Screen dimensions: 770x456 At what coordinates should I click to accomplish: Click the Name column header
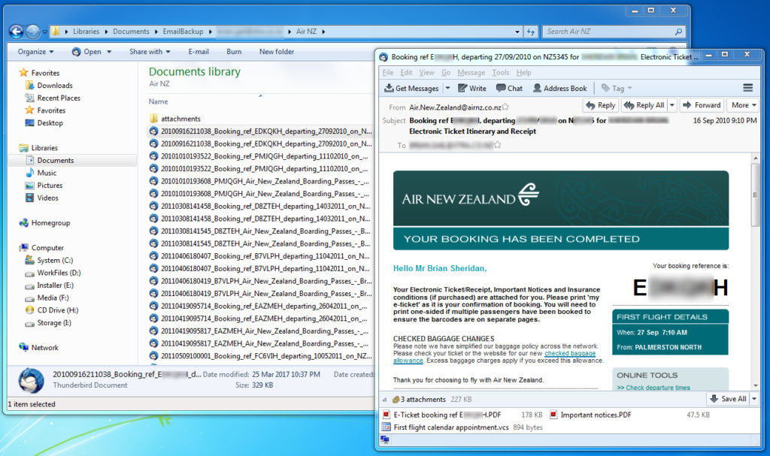point(158,101)
